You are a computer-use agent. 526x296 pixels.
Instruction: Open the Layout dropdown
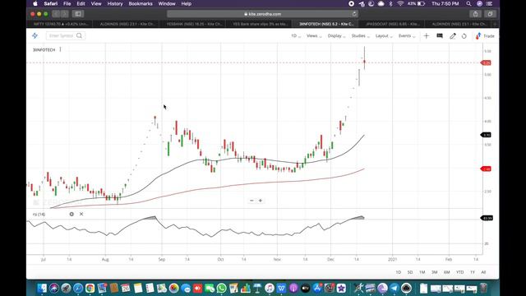pyautogui.click(x=384, y=36)
